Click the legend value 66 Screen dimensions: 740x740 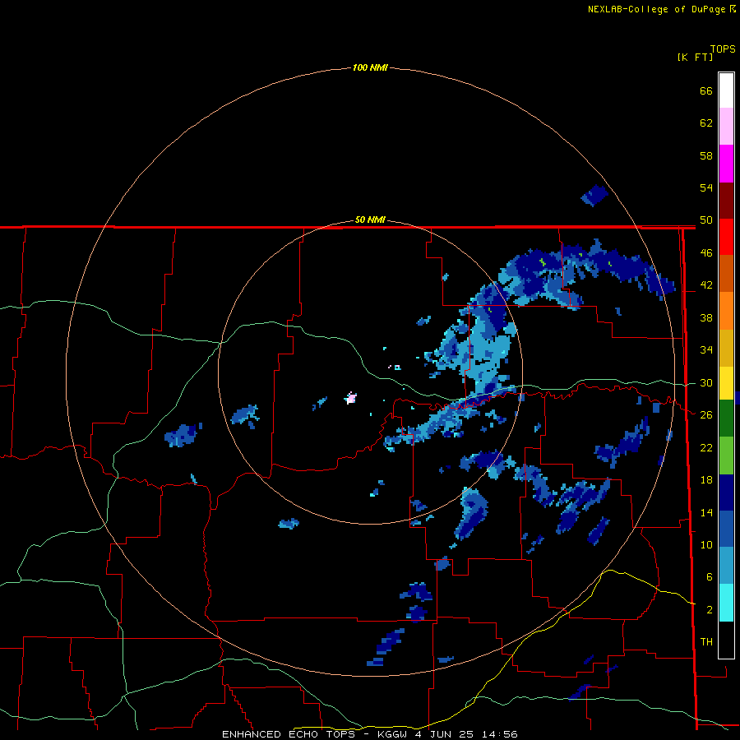706,91
